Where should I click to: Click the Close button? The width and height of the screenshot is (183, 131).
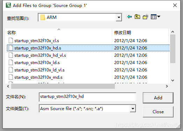158,112
